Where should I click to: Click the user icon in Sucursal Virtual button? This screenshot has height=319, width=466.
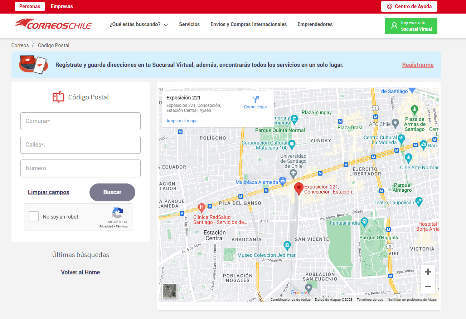tap(394, 26)
